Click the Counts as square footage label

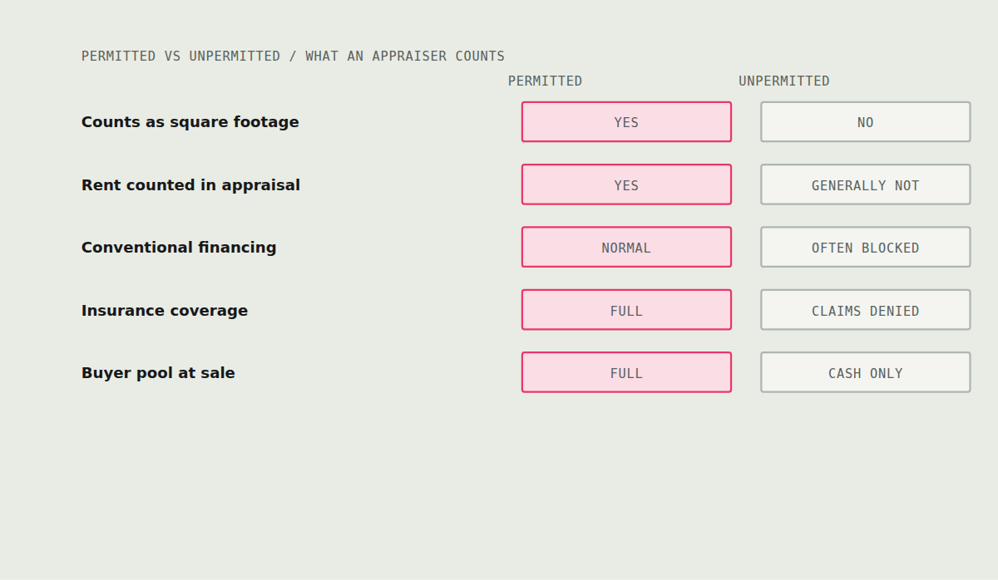pos(190,122)
